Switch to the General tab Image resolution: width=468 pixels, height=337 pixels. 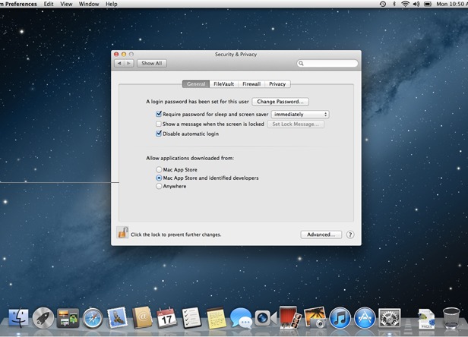tap(196, 84)
